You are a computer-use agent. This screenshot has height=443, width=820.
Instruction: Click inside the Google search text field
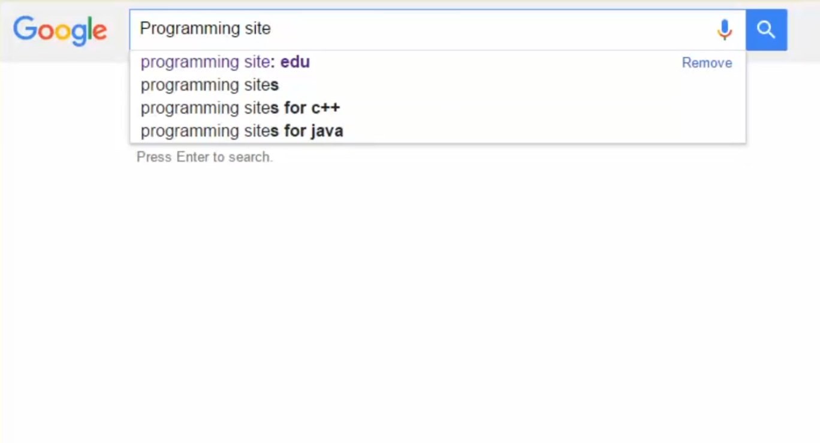pyautogui.click(x=420, y=29)
